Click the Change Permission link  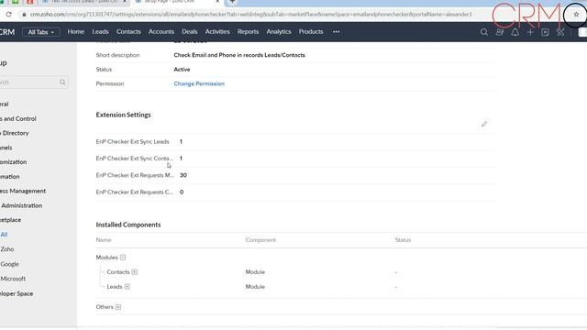[x=199, y=83]
